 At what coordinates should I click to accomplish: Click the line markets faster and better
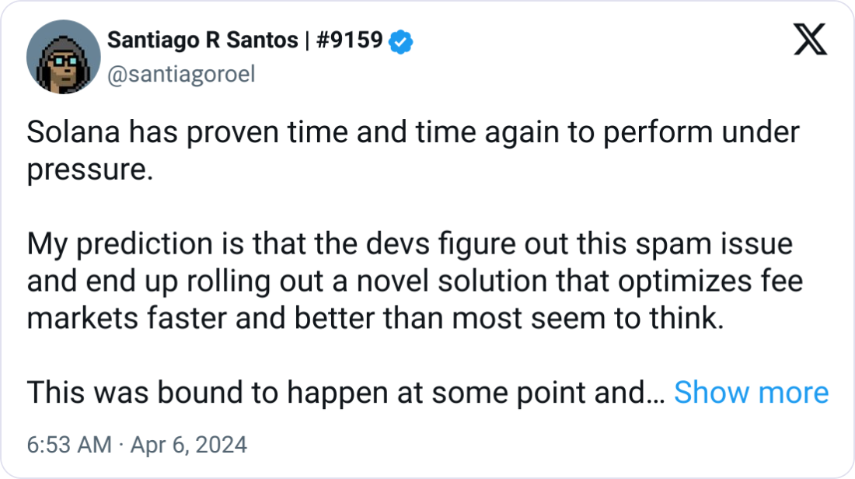coord(375,318)
